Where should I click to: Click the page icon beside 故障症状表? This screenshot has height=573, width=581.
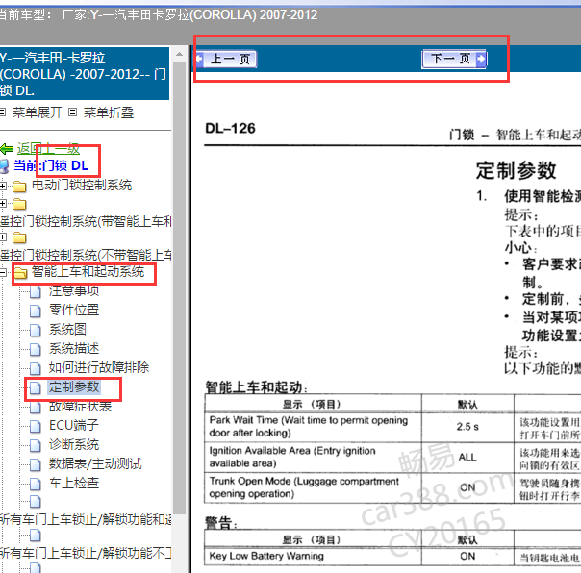pos(36,408)
